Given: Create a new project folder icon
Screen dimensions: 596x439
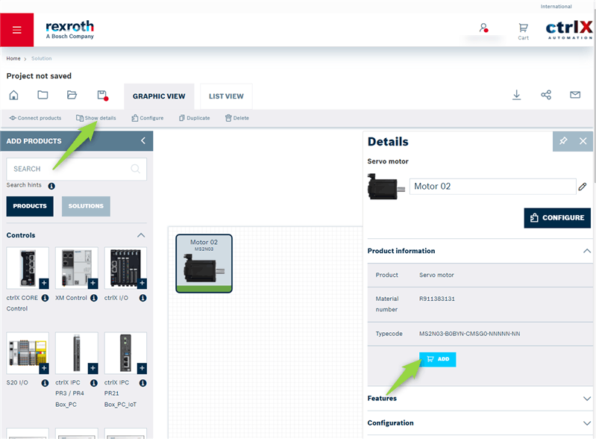Looking at the screenshot, I should [x=43, y=95].
